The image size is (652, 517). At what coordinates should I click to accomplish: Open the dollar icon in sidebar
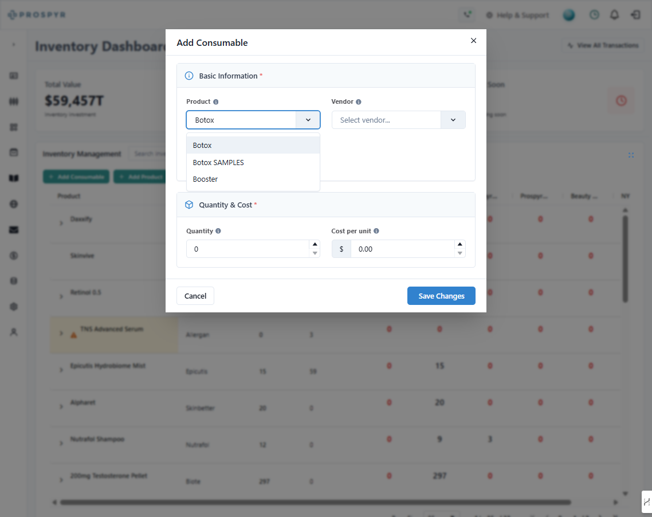(x=14, y=256)
